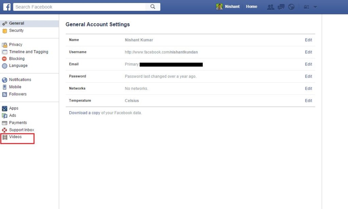Expand the account dropdown arrow
This screenshot has width=348, height=209.
point(315,7)
